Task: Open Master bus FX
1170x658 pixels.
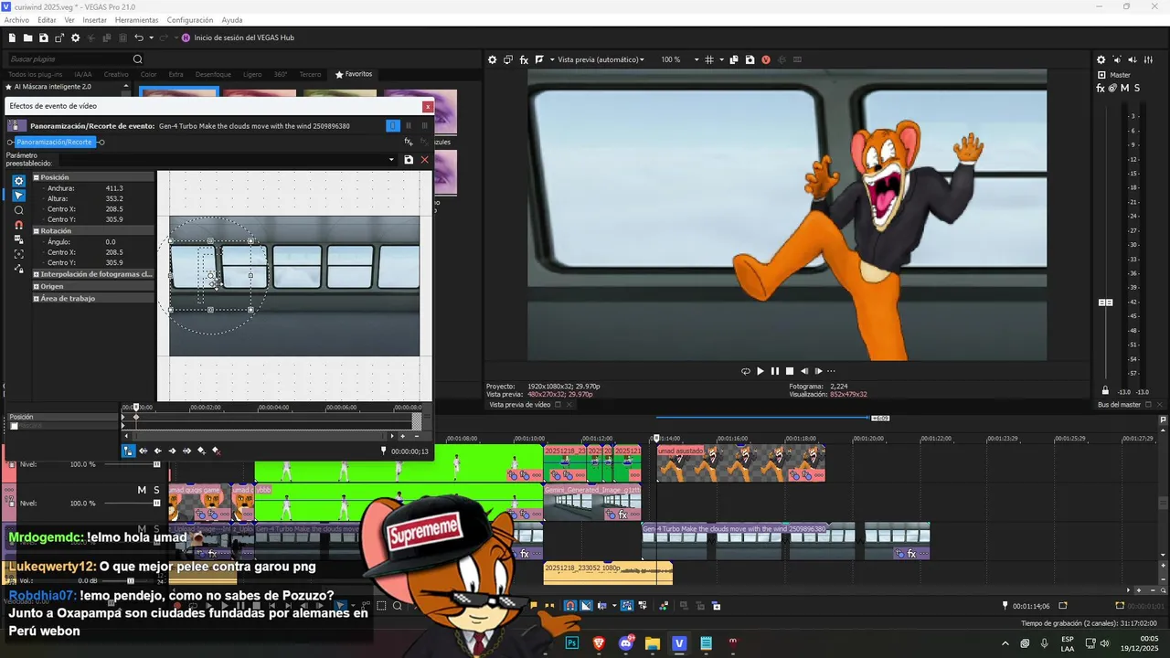Action: tap(1101, 88)
